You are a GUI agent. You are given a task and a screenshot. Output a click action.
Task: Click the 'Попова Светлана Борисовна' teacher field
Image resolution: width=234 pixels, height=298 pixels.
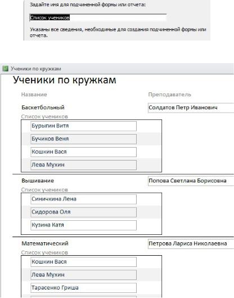coord(191,181)
